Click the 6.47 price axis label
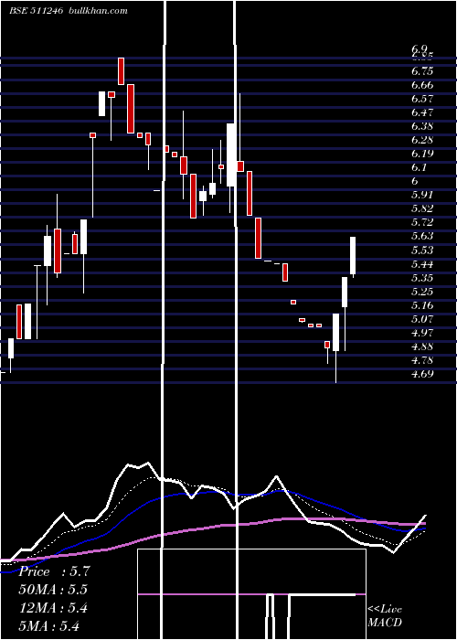The width and height of the screenshot is (457, 640). (422, 112)
